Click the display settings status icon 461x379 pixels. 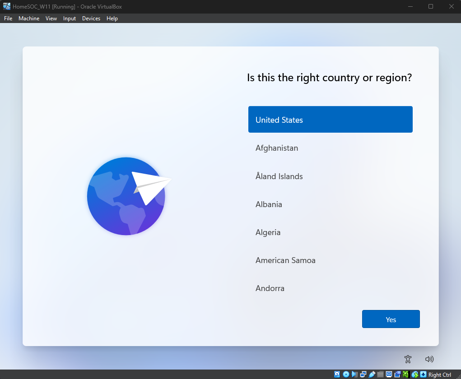[x=389, y=374]
